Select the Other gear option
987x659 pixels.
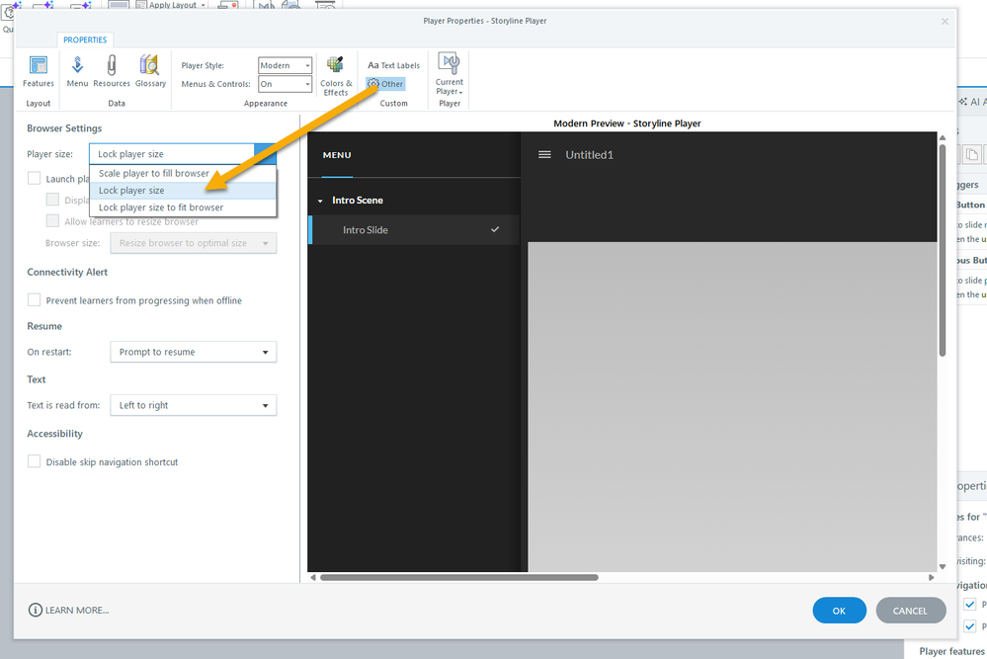tap(385, 84)
